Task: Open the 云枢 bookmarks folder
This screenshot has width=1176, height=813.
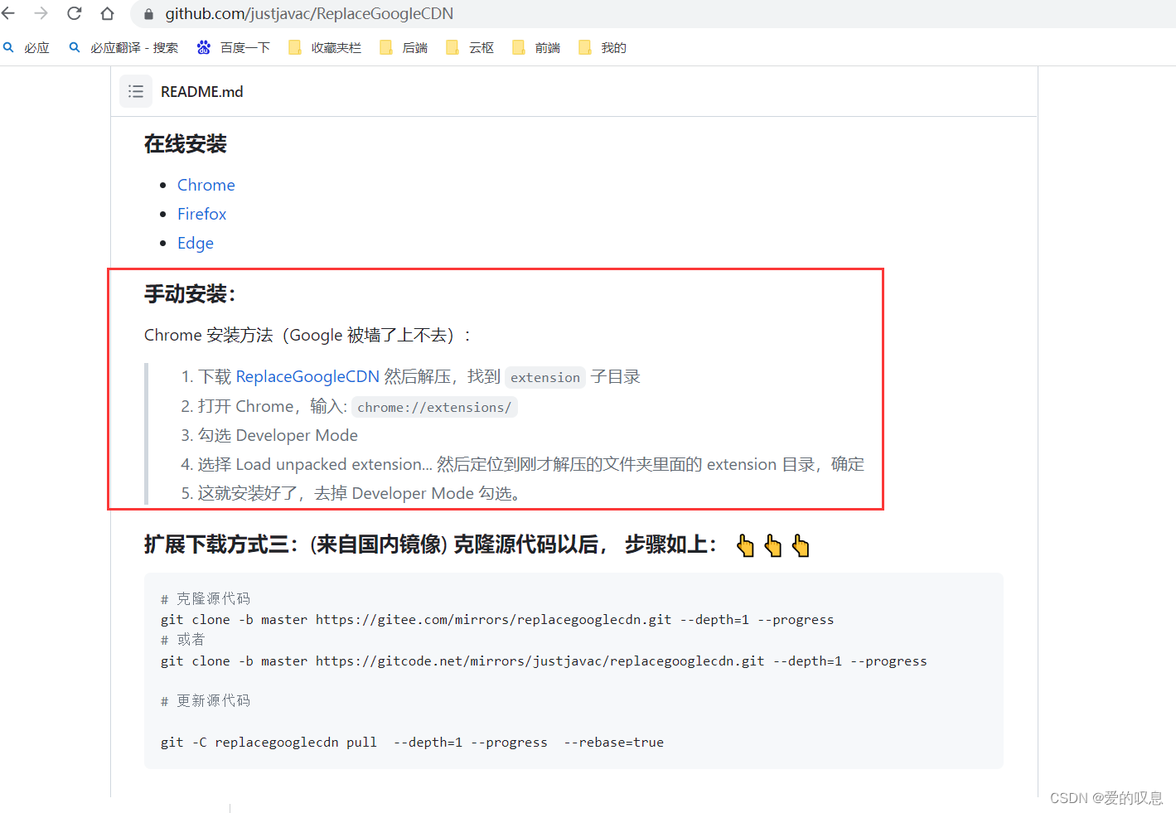Action: pyautogui.click(x=470, y=47)
